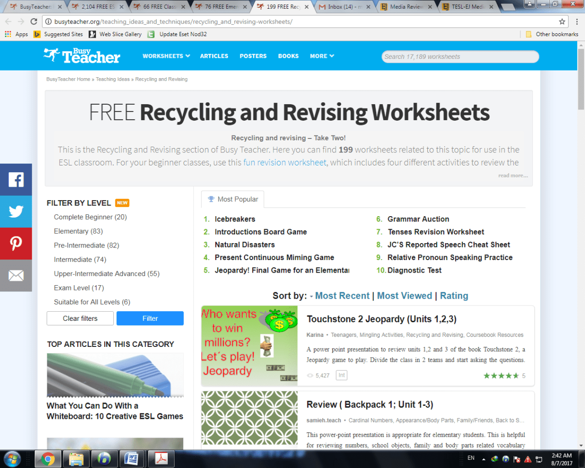The height and width of the screenshot is (468, 585).
Task: Select the ARTICLES menu item
Action: tap(214, 55)
